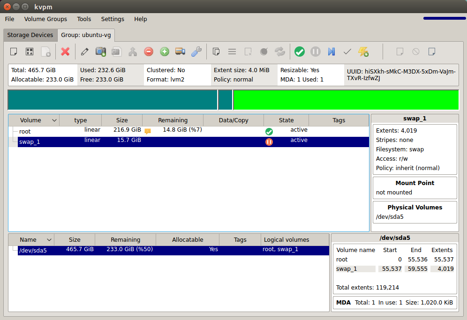Click the red minus reduce icon
Image resolution: width=467 pixels, height=320 pixels.
click(149, 52)
